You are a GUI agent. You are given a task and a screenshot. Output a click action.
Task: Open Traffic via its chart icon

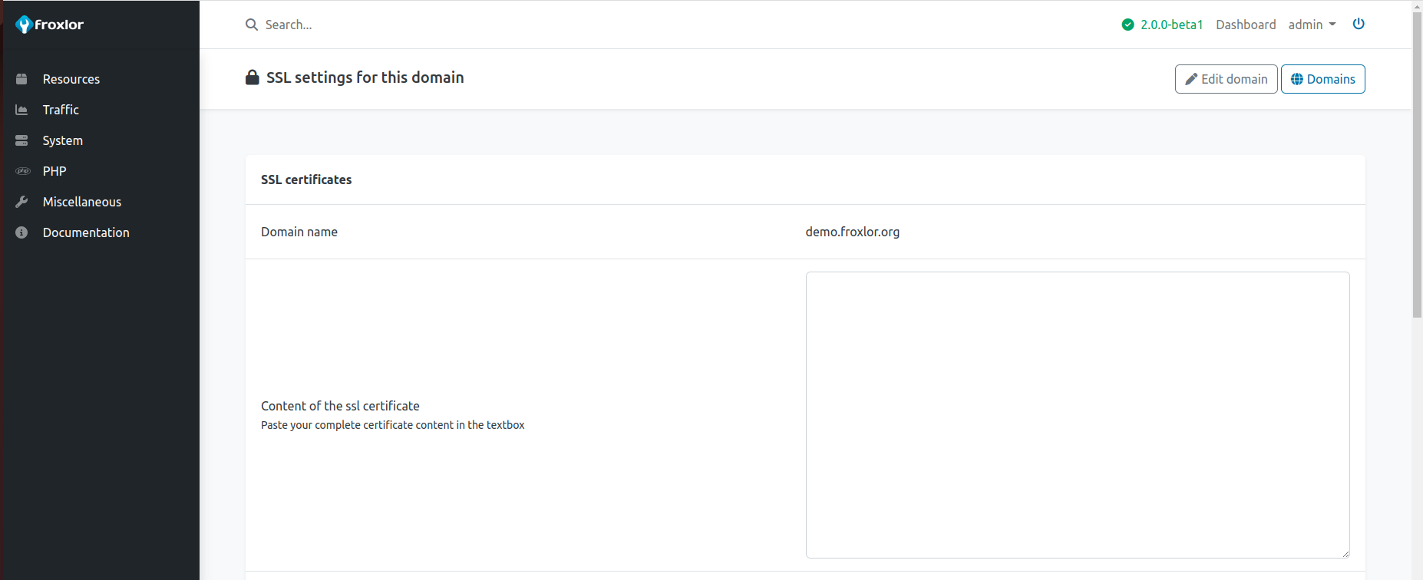[21, 110]
